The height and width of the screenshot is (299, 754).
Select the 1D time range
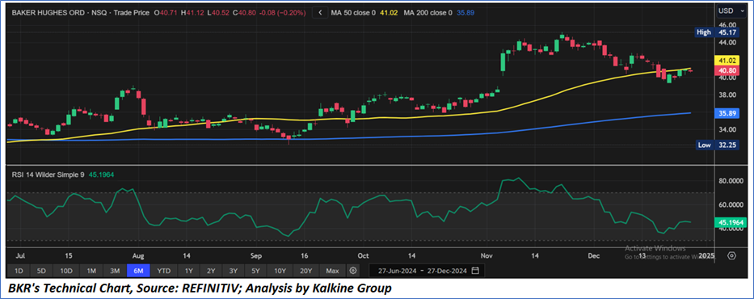(19, 271)
